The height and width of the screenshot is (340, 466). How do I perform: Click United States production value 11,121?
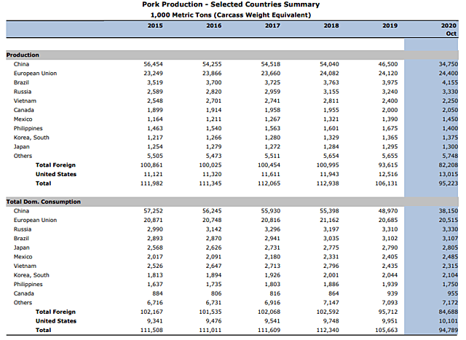pyautogui.click(x=153, y=175)
